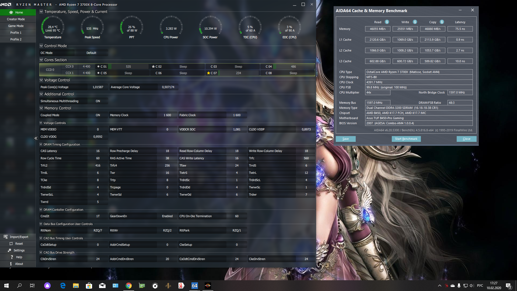517x291 pixels.
Task: Toggle GearDownEn Enabled value
Action: 167,216
